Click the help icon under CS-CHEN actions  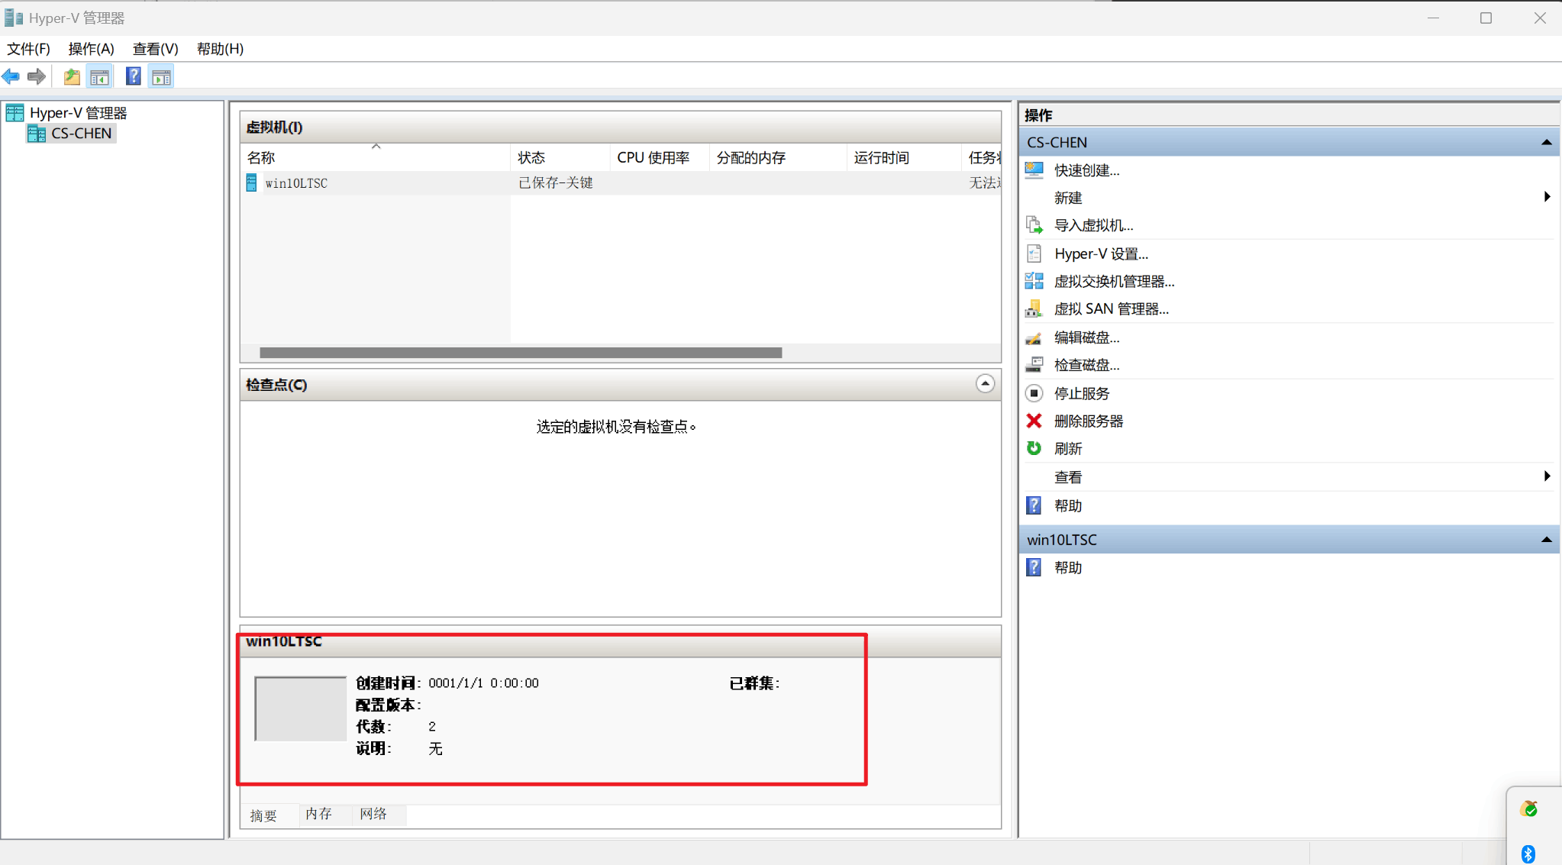coord(1034,505)
